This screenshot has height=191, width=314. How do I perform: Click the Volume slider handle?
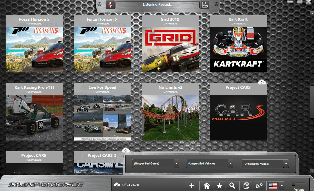tap(294, 183)
